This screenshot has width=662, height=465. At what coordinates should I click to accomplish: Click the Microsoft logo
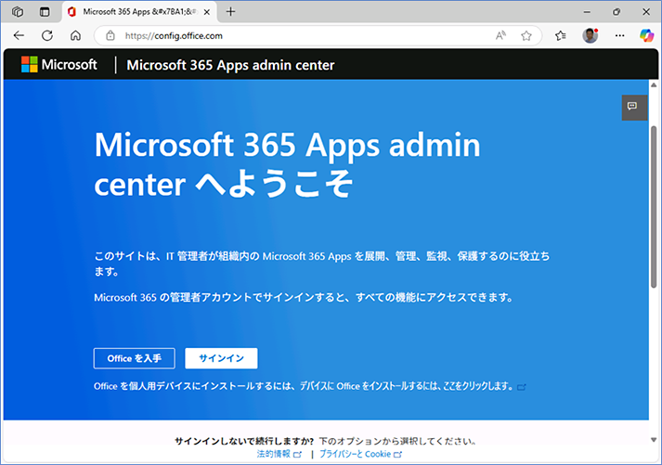coord(59,65)
